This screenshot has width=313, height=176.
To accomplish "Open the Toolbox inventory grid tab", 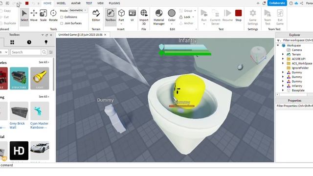I will (12, 42).
